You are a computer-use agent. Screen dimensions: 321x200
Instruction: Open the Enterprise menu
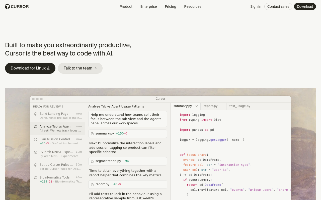click(x=148, y=6)
